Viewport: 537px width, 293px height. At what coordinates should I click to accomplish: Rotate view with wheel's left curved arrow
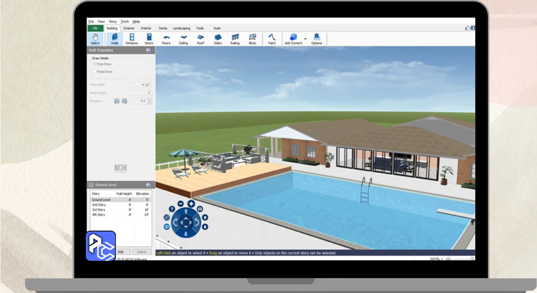(x=175, y=222)
